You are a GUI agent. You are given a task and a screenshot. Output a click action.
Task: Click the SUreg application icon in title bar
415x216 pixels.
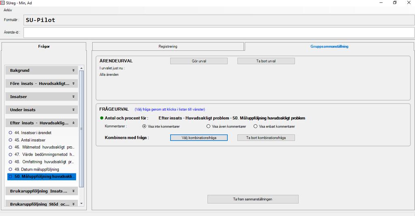tap(2, 3)
